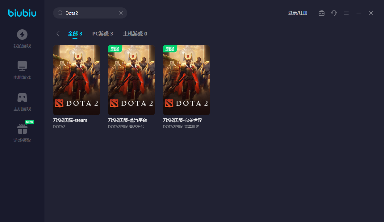This screenshot has height=222, width=384.
Task: Select the 刀塔2国际-steam game cover
Action: 77,80
